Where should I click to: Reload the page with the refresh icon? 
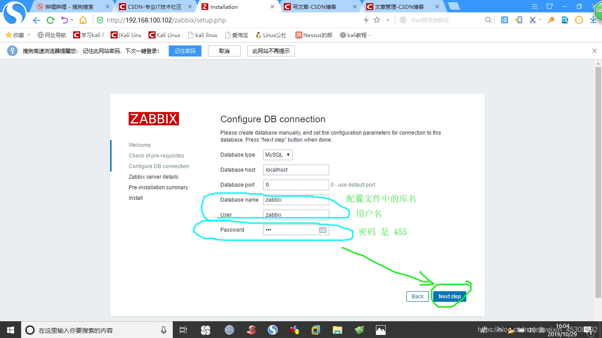coord(50,20)
